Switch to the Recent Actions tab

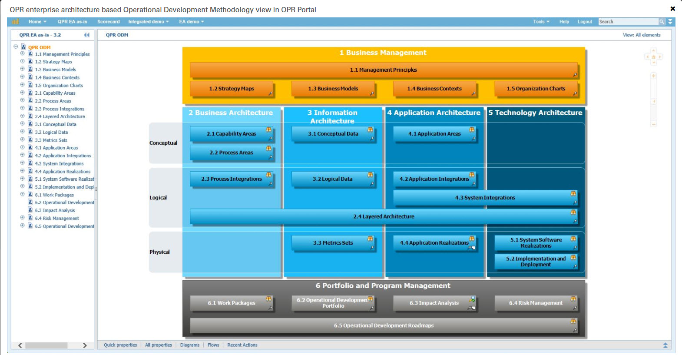tap(242, 345)
